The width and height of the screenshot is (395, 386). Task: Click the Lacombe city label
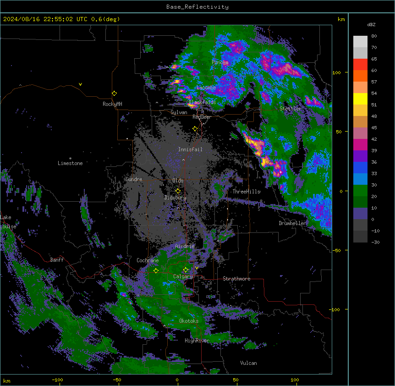206,88
